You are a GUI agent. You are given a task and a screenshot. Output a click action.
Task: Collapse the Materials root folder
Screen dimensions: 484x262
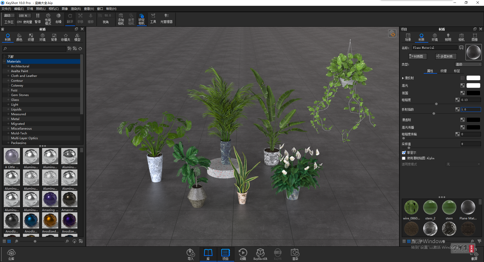coord(5,61)
